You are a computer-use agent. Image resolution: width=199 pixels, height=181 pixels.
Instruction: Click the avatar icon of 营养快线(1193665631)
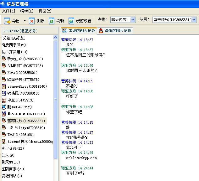click(4, 121)
